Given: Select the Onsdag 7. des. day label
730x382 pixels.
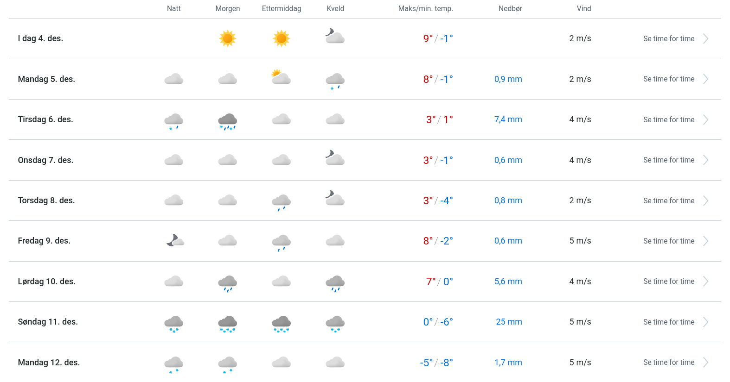Looking at the screenshot, I should click(x=45, y=160).
